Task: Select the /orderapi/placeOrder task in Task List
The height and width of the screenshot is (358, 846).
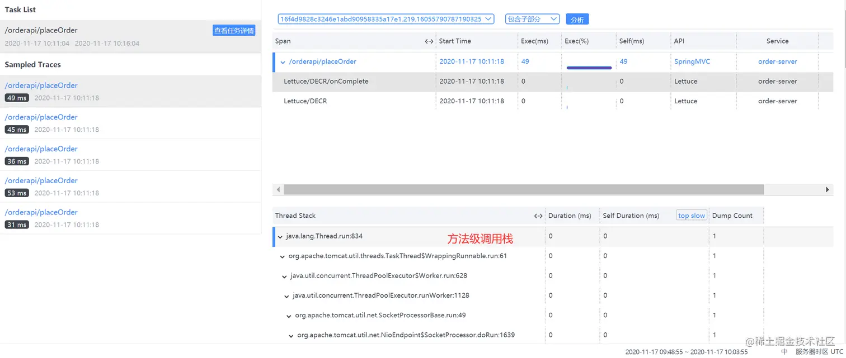Action: (130, 36)
